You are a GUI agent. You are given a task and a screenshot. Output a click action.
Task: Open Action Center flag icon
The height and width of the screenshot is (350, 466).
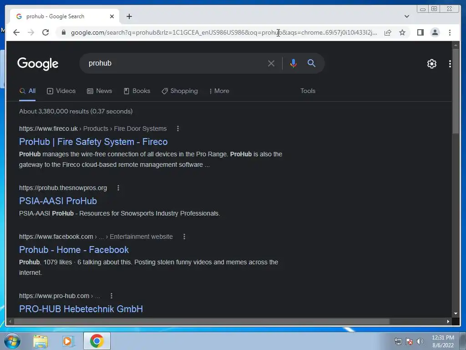tap(409, 341)
